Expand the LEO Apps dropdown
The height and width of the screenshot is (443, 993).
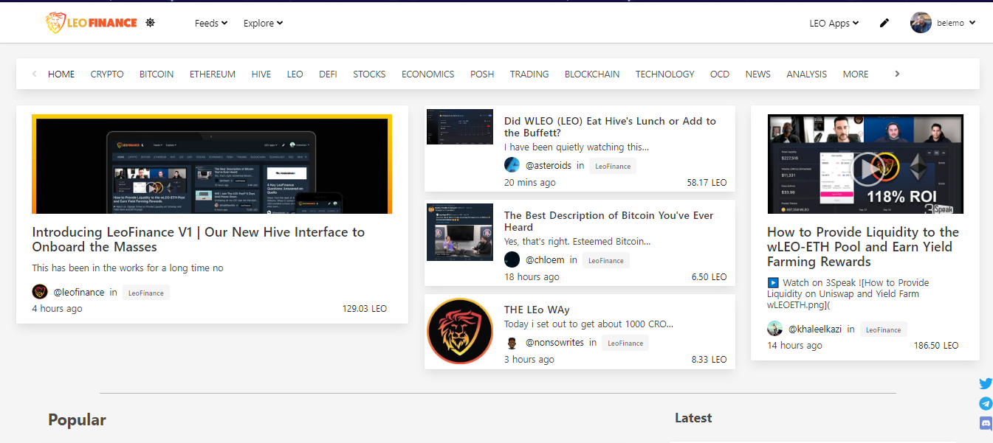[834, 23]
